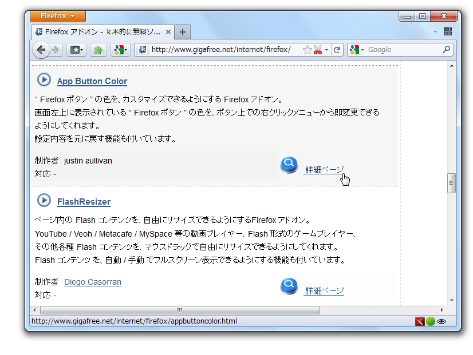The height and width of the screenshot is (355, 473).
Task: Click the search magnifier icon
Action: [x=447, y=49]
